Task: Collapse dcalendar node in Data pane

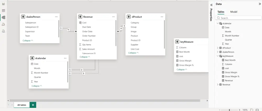Action: [x=217, y=23]
